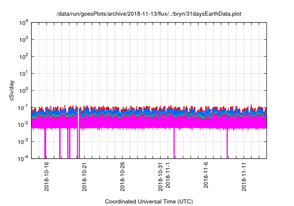The width and height of the screenshot is (294, 206).
Task: Click the 2018-11-1 date label
Action: tap(168, 175)
